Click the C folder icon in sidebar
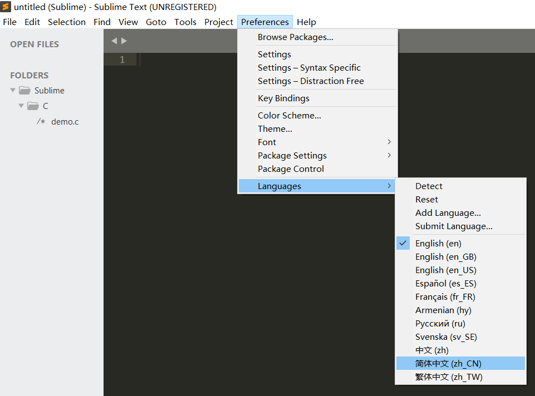535x396 pixels. click(x=33, y=106)
